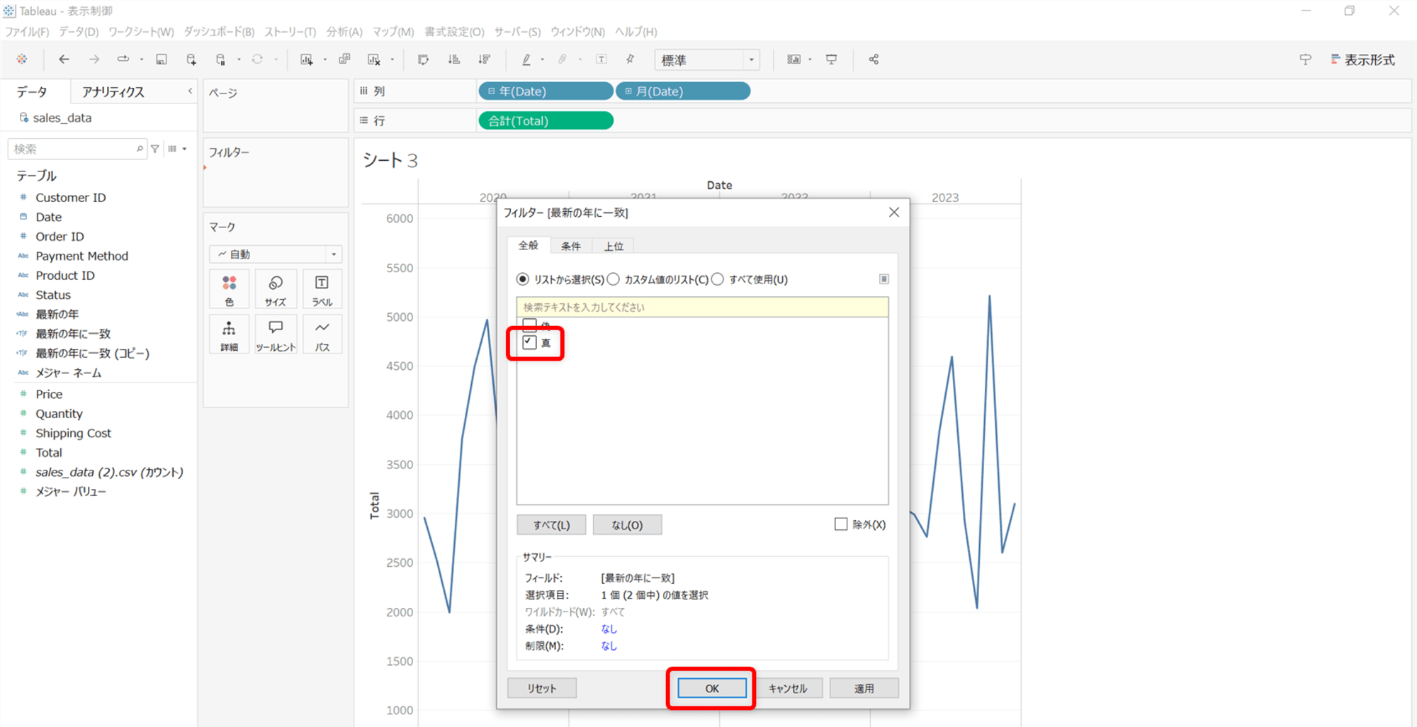Click the キャンセル button
This screenshot has height=727, width=1417.
click(x=788, y=688)
